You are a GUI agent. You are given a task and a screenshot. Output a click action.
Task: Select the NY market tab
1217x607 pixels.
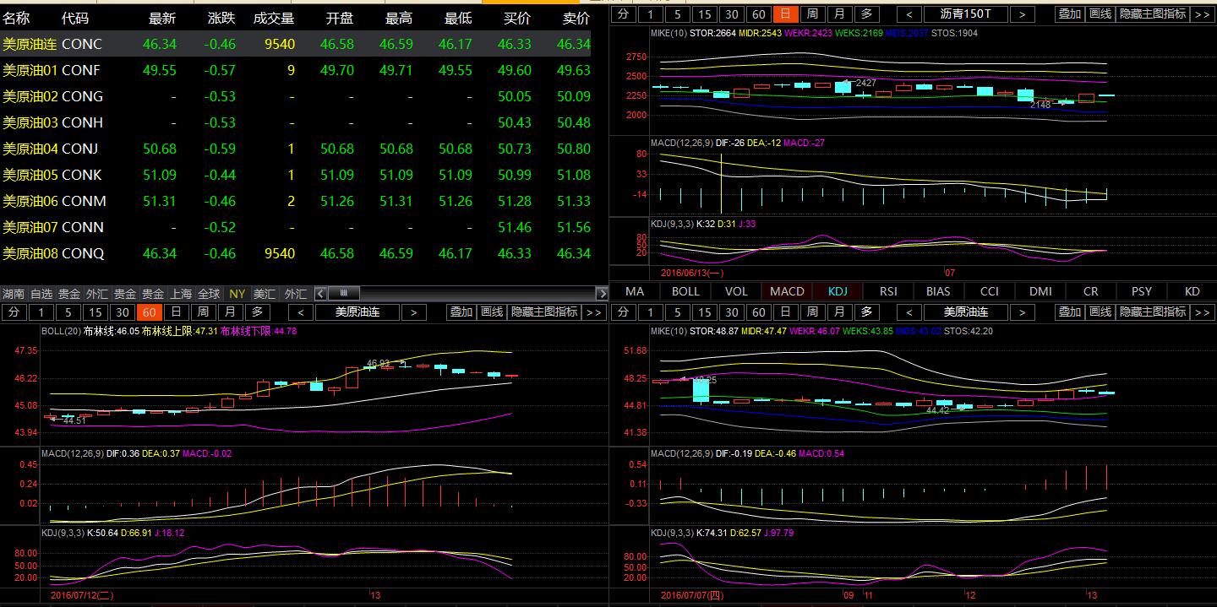pyautogui.click(x=237, y=294)
